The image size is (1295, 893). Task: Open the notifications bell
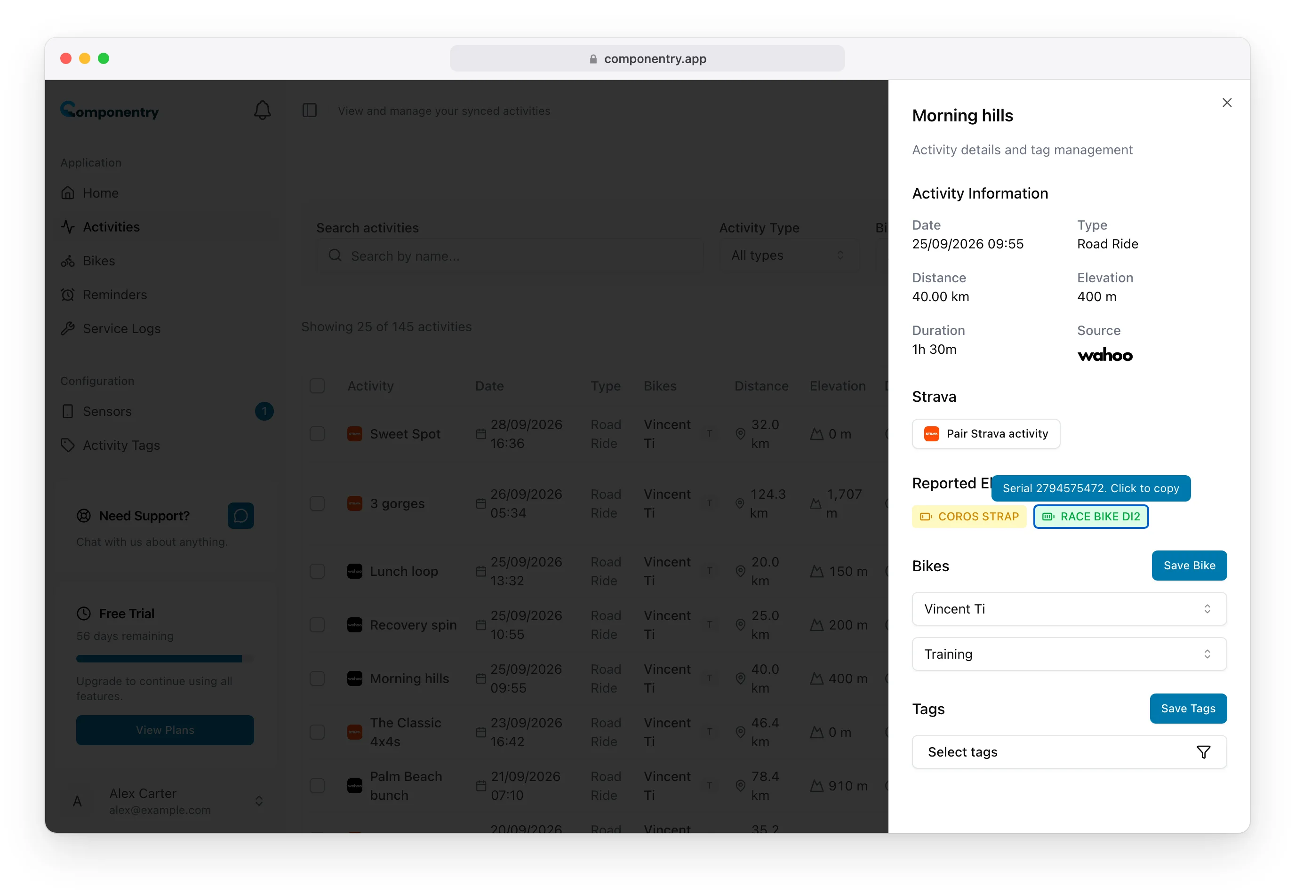[x=262, y=110]
